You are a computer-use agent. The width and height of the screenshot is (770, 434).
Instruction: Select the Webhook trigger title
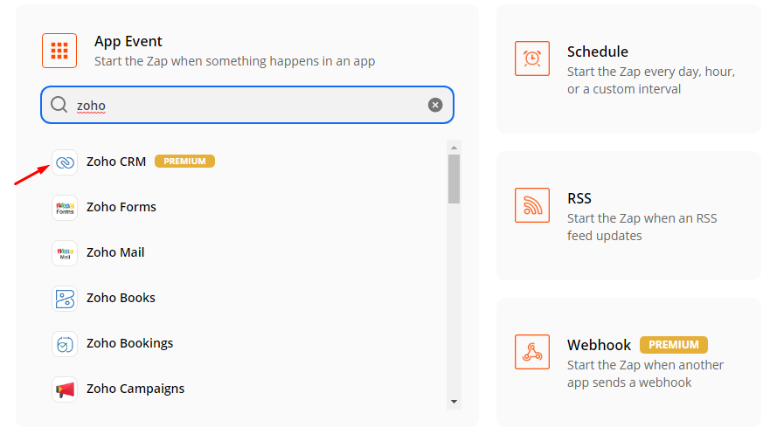[x=599, y=345]
